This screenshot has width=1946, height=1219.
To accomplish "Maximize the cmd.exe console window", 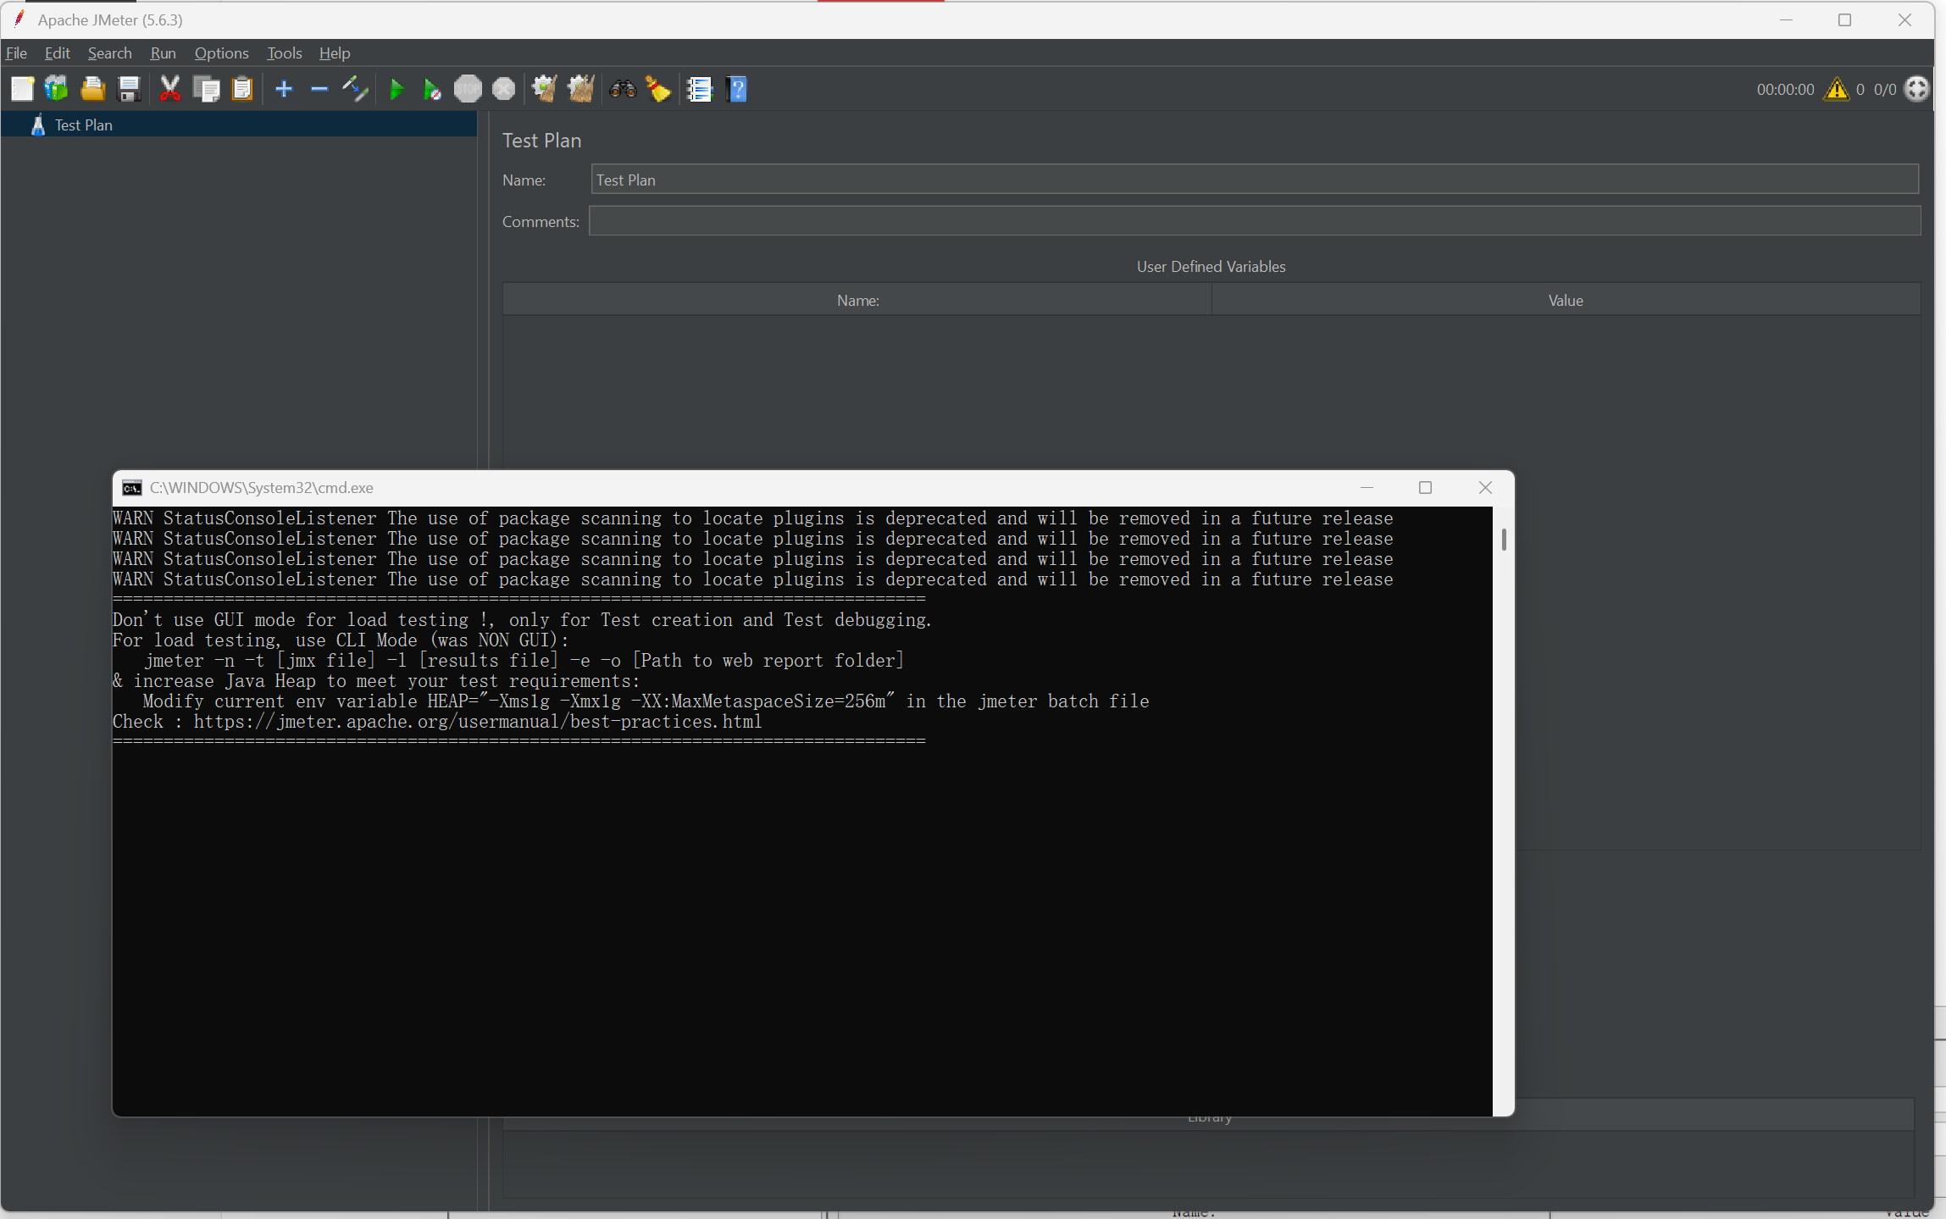I will pos(1426,488).
